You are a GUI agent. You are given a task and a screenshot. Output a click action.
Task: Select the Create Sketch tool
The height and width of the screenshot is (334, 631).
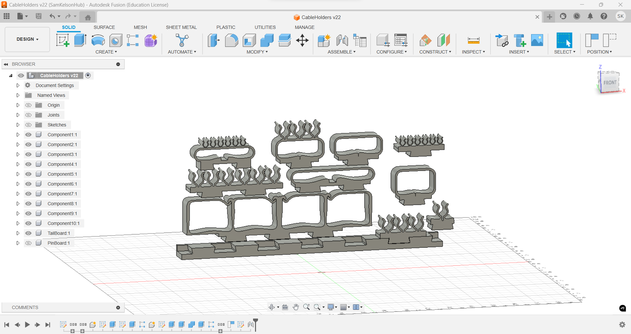tap(62, 40)
